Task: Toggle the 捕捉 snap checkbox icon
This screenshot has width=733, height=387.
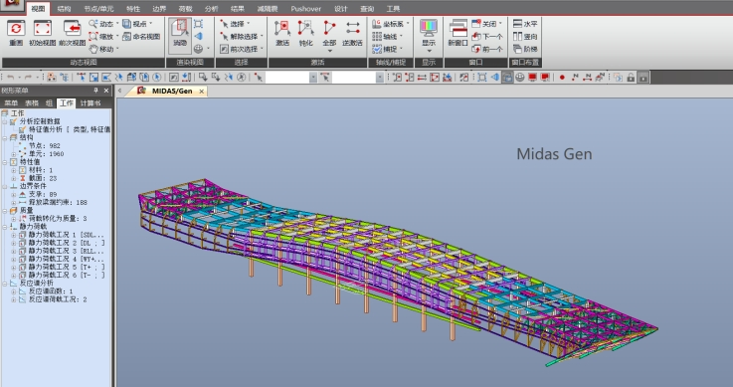Action: pyautogui.click(x=377, y=49)
